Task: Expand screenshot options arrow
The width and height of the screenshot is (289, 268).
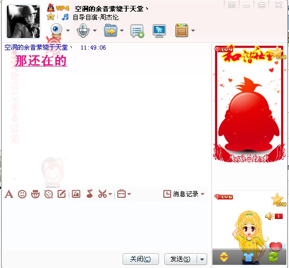Action: [x=110, y=194]
